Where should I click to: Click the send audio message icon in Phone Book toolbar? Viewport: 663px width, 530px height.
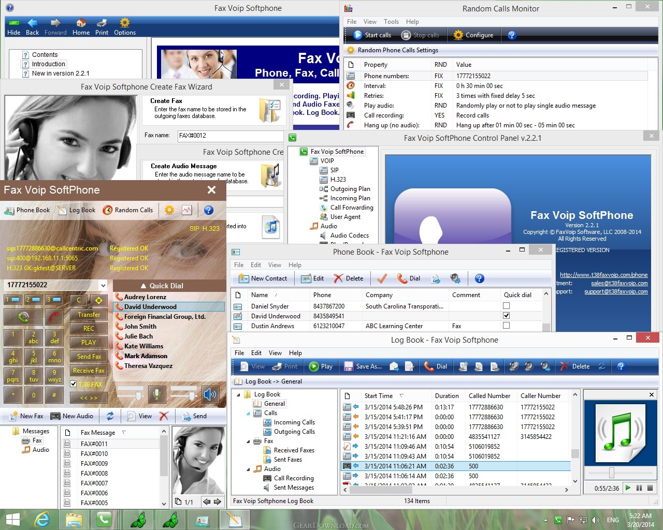click(455, 278)
